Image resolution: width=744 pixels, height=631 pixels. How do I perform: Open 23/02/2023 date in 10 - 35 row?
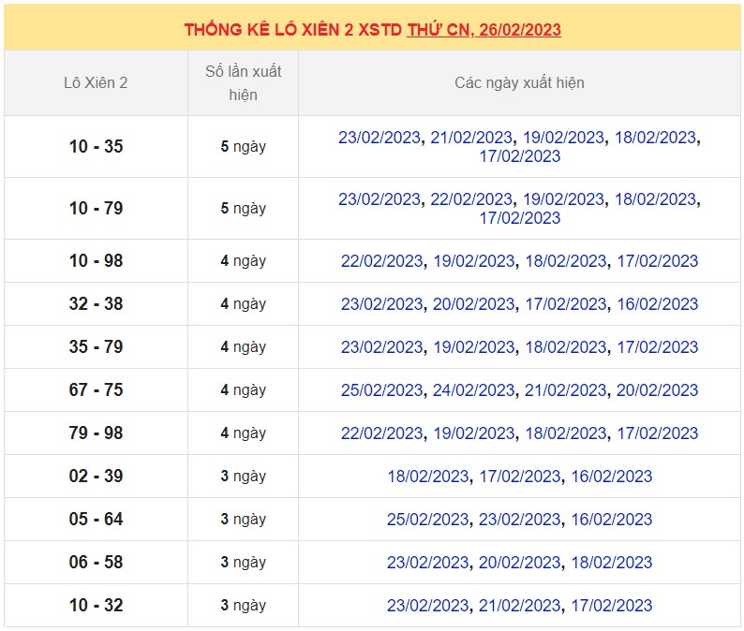379,138
